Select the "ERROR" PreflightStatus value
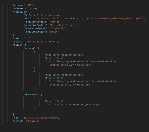The height and width of the screenshot is (132, 149). click(53, 32)
